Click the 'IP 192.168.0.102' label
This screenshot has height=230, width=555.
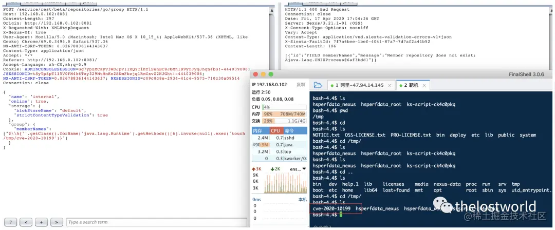click(269, 85)
